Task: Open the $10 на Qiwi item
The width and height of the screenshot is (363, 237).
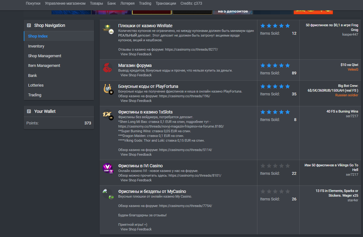Action: [x=349, y=65]
